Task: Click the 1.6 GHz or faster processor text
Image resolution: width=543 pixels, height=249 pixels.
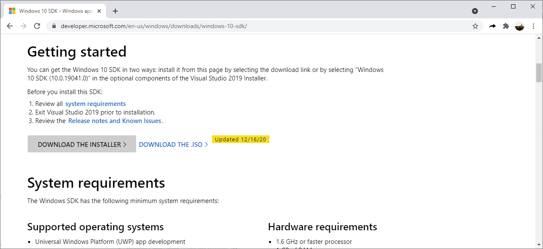Action: pos(314,242)
